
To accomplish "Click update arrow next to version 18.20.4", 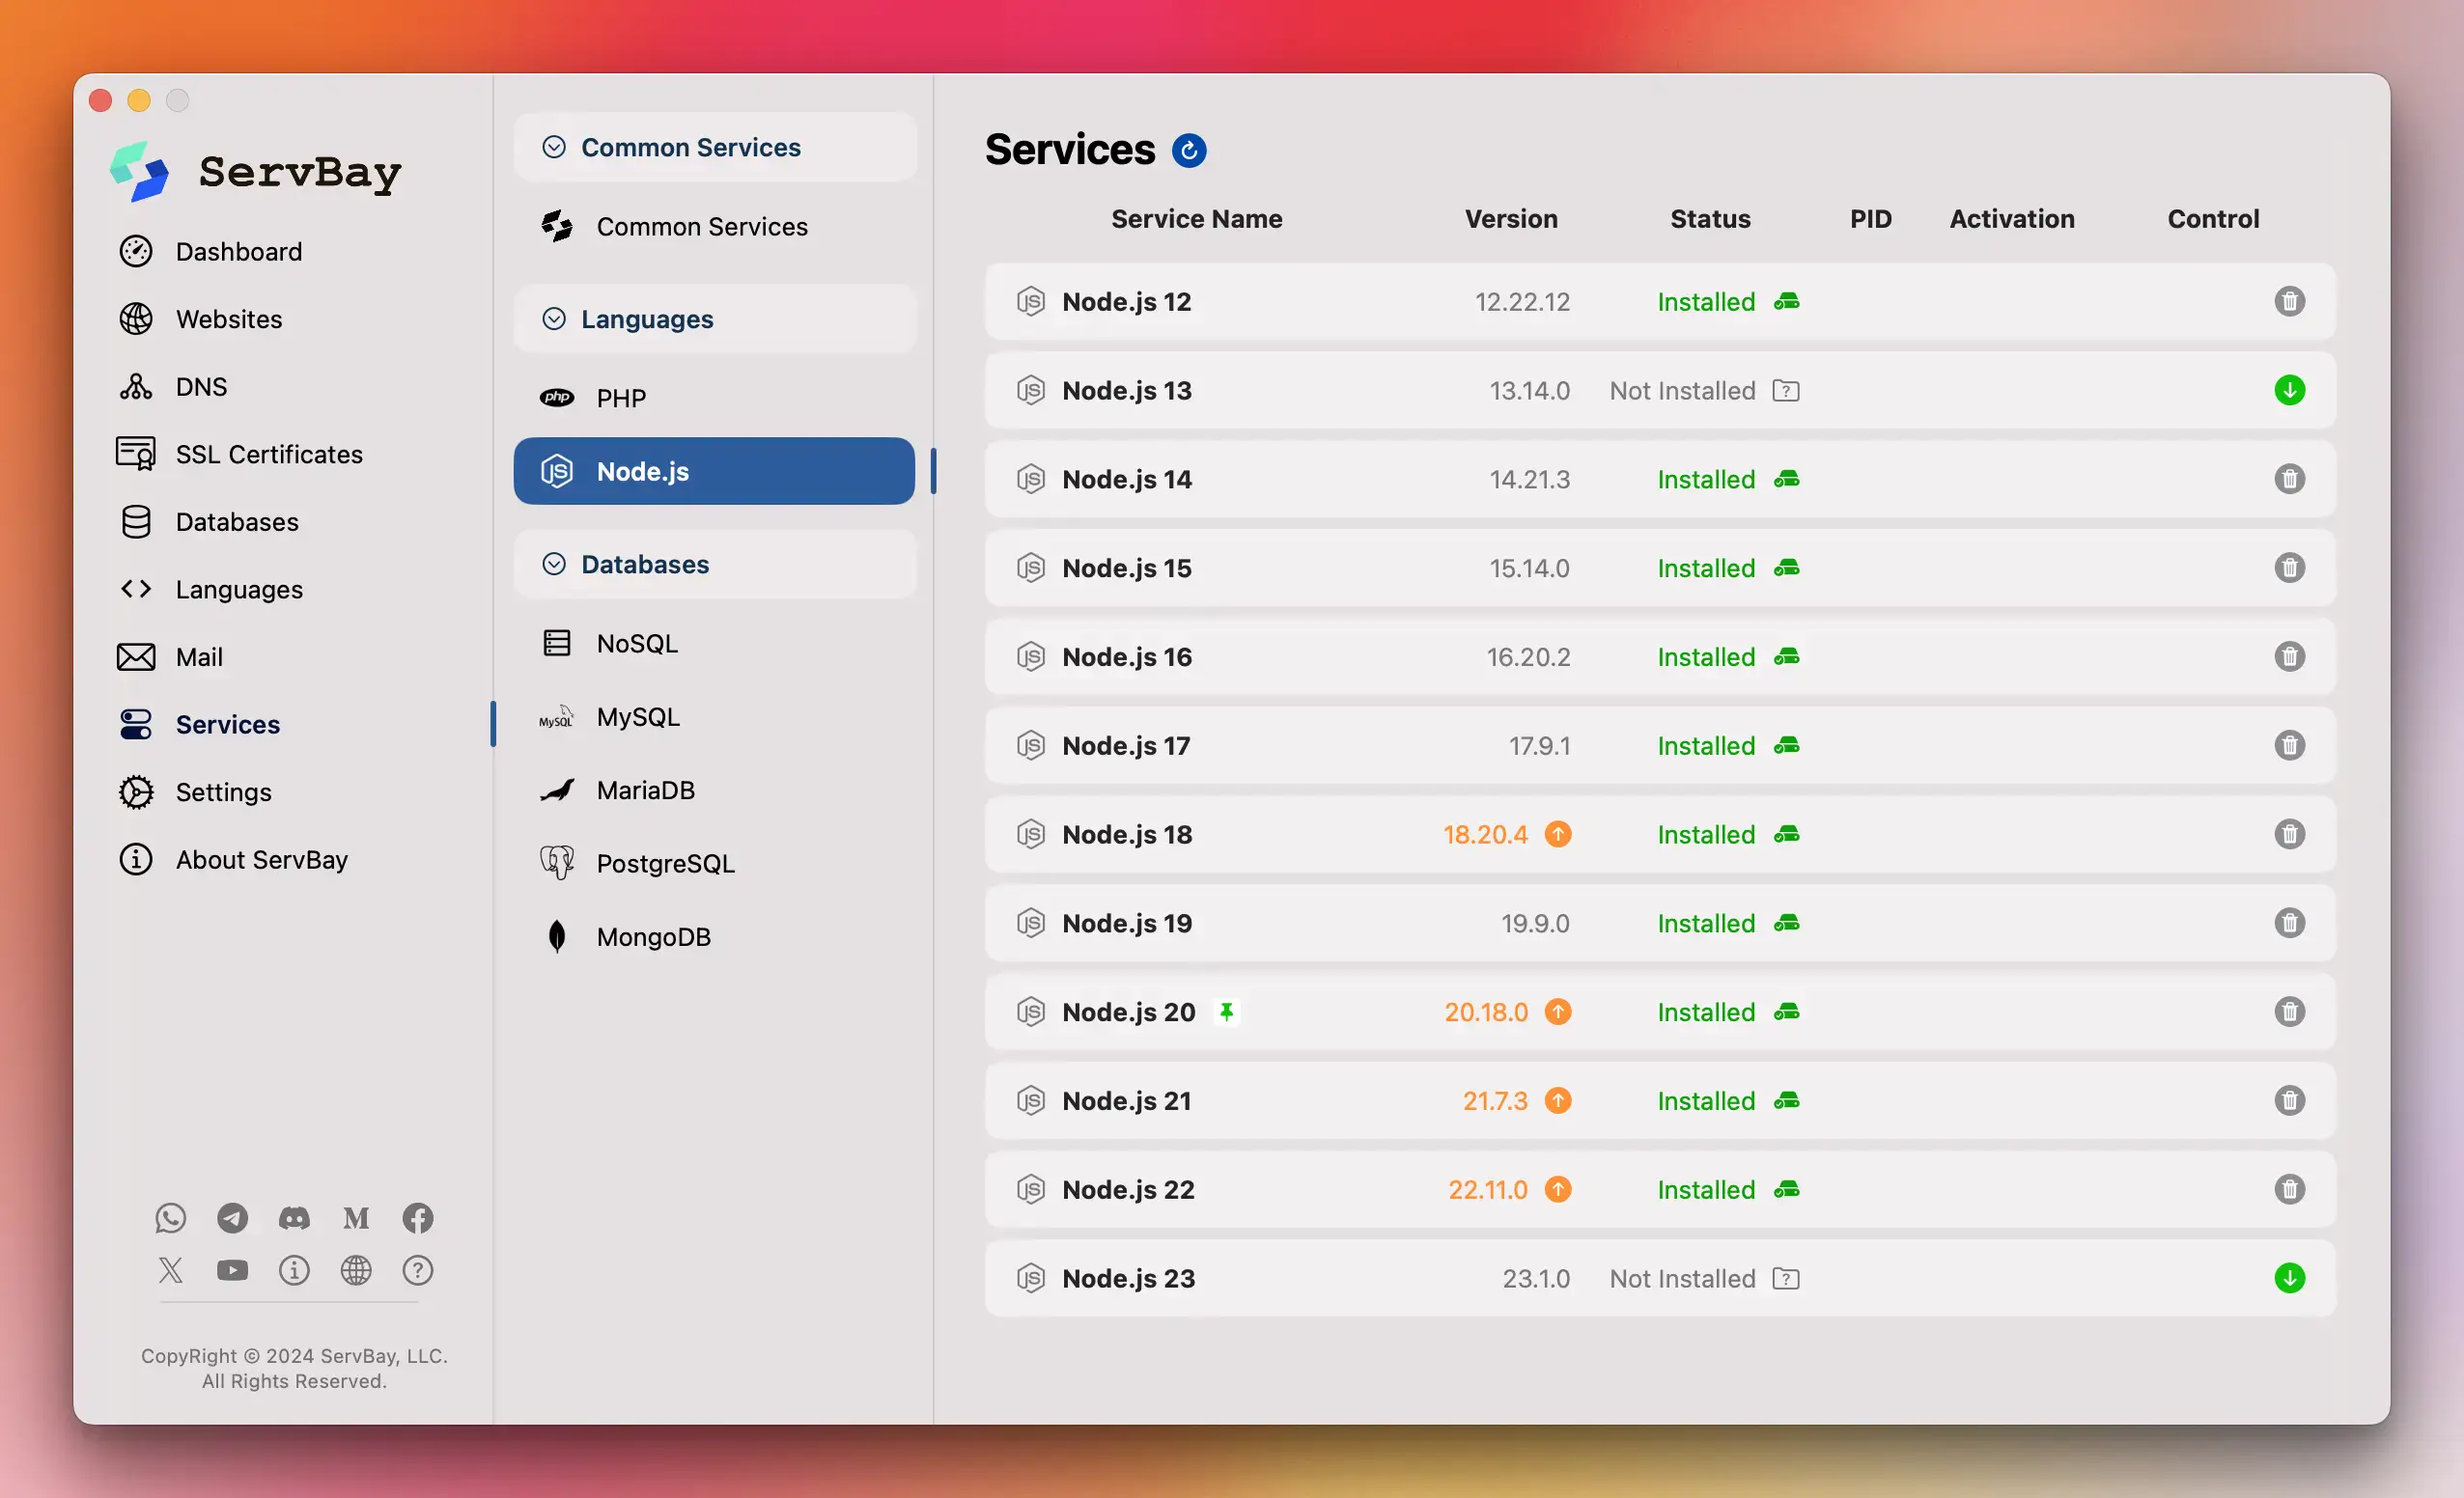I will point(1558,834).
